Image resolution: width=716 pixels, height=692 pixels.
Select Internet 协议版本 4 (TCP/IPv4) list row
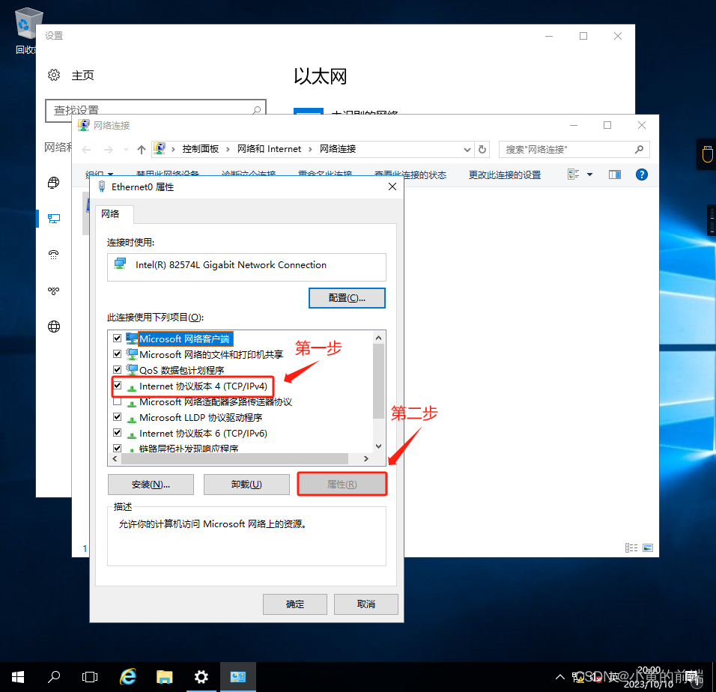(203, 386)
